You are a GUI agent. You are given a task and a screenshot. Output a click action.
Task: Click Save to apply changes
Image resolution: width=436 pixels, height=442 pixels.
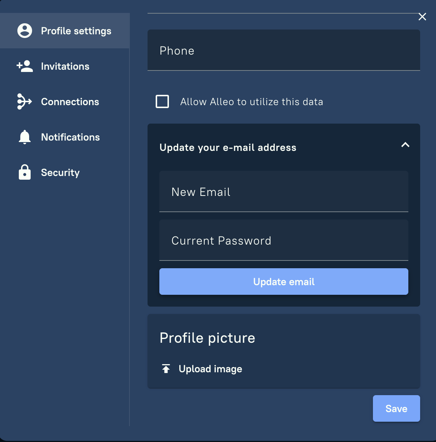click(396, 408)
